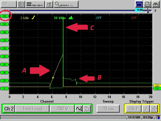Screen dimensions: 161x121
Task: Open the 200 V scale selector
Action: [62, 109]
